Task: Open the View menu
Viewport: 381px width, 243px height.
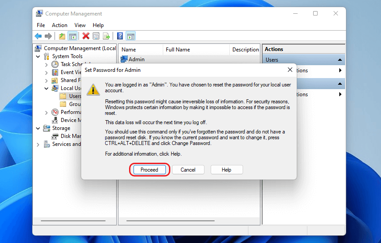Action: pos(80,25)
